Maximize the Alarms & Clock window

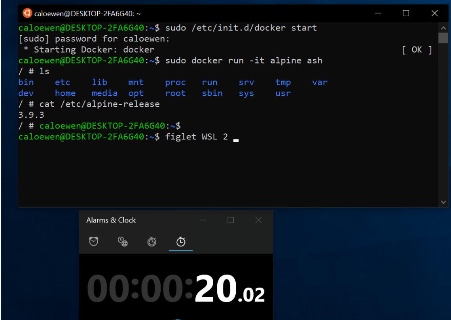231,220
